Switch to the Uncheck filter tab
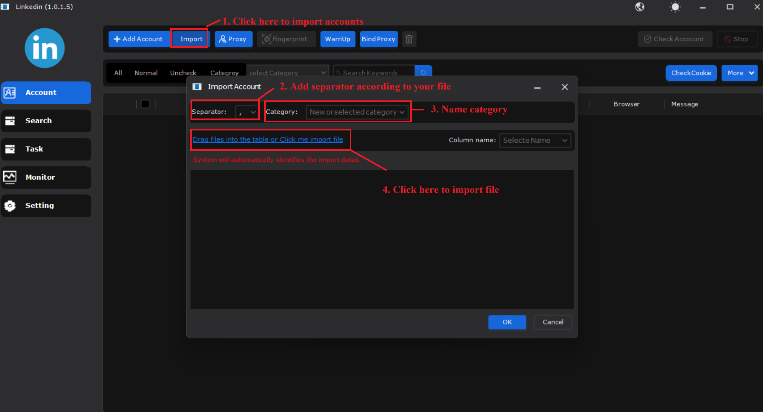763x412 pixels. pyautogui.click(x=183, y=73)
